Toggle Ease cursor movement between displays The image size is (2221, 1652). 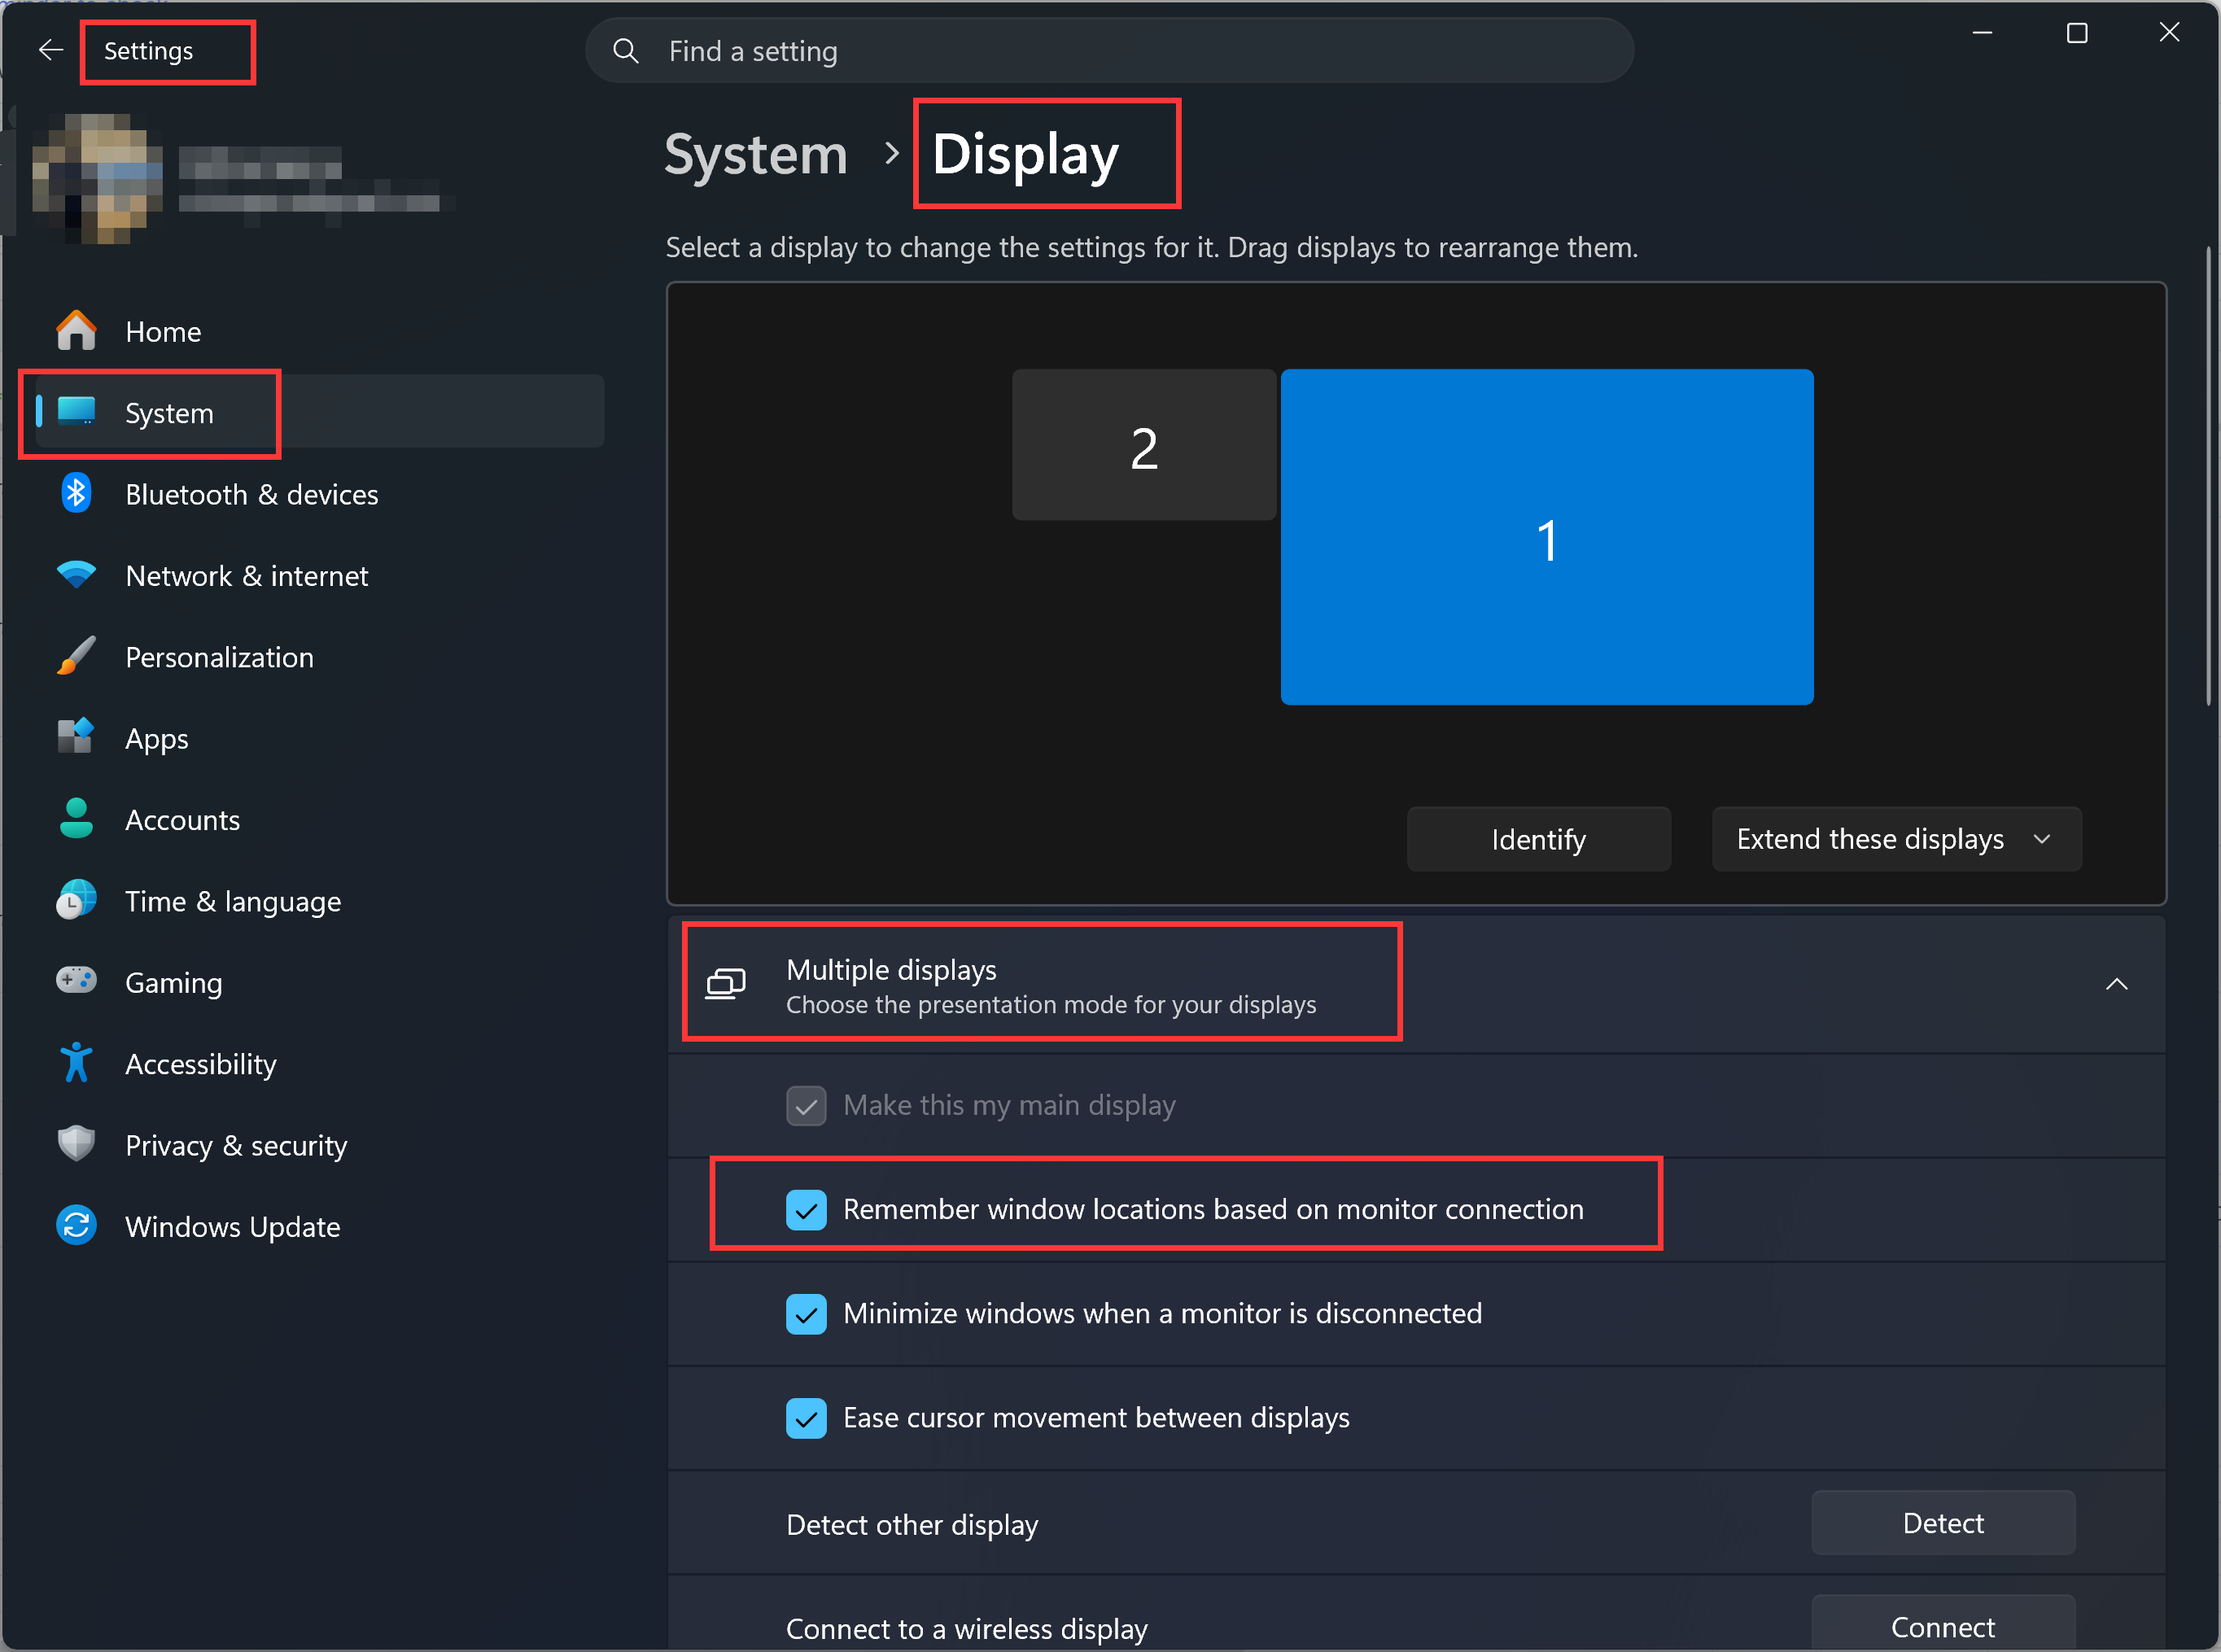tap(806, 1418)
